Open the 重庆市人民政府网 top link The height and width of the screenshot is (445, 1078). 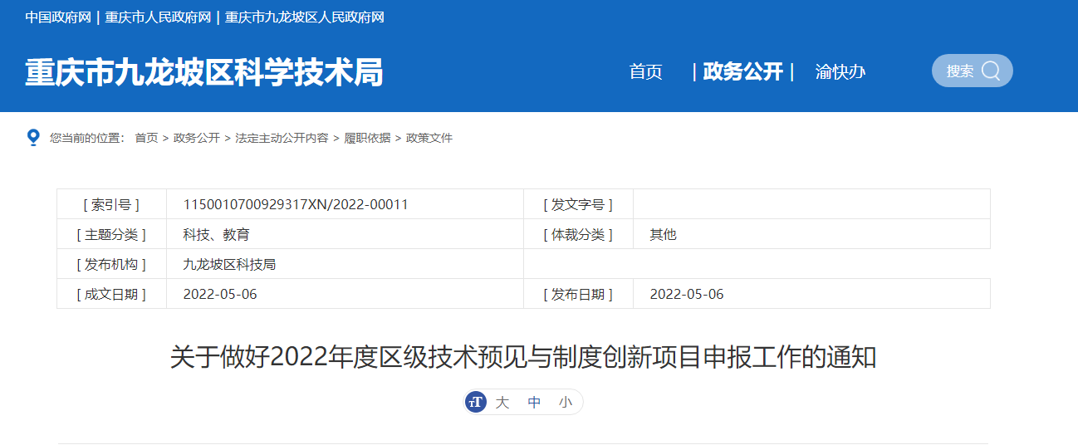tap(158, 17)
